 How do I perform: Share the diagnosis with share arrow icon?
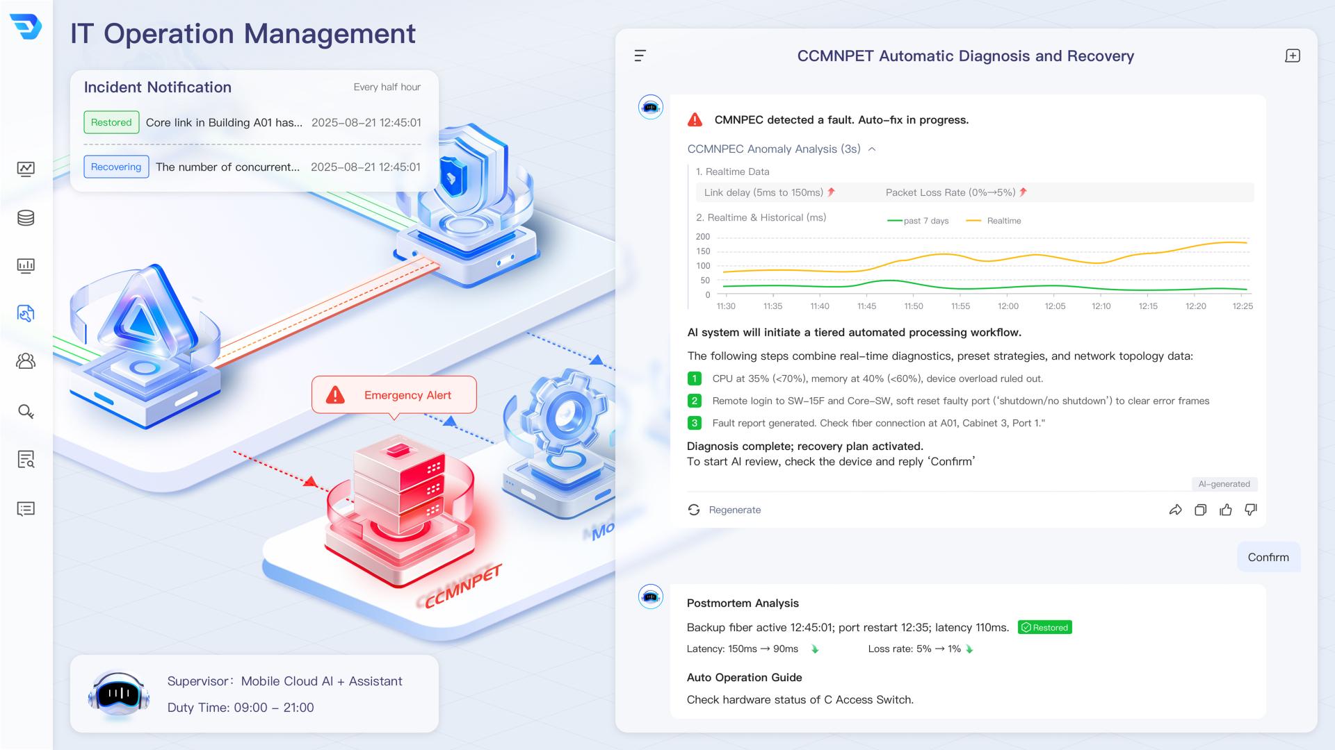1175,510
